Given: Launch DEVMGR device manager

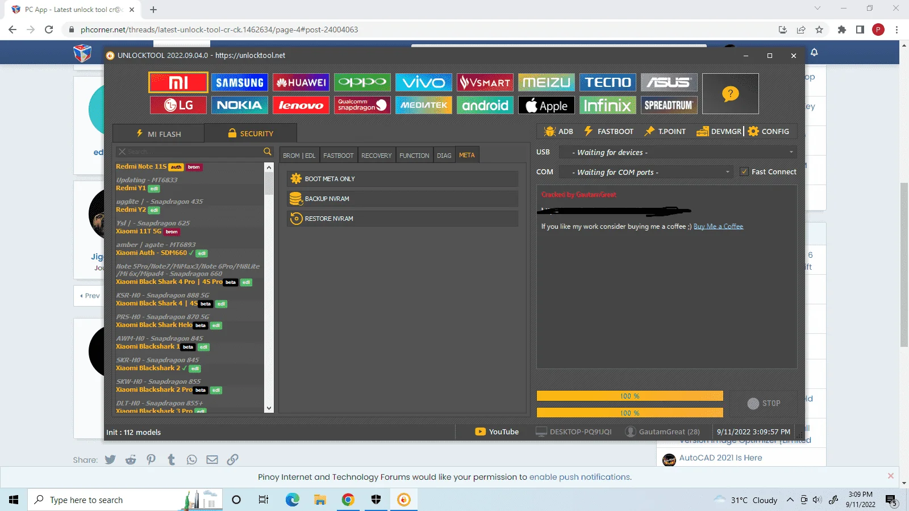Looking at the screenshot, I should [719, 131].
